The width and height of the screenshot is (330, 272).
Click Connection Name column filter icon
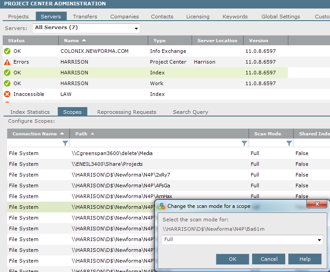coord(65,143)
